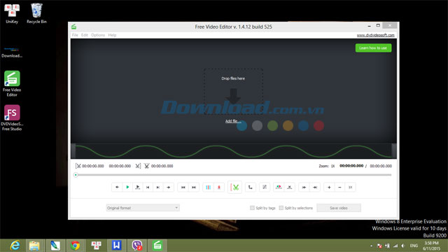Open Google Chrome from the taskbar
Viewport: 448px width, 252px height.
tap(75, 246)
